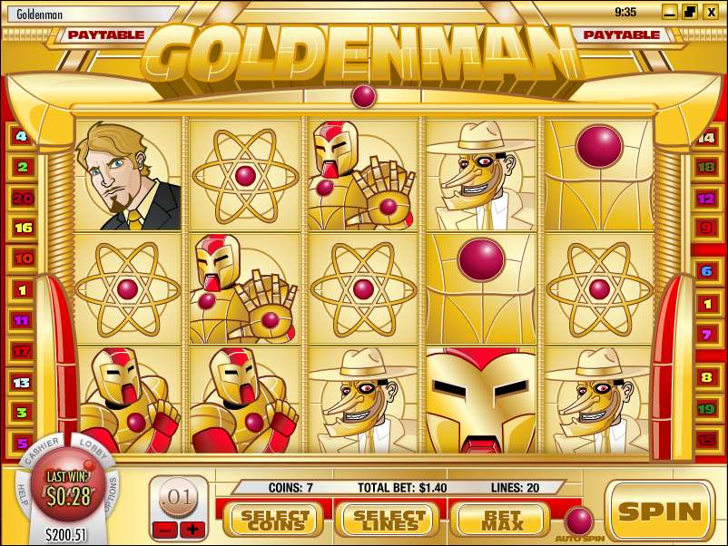The image size is (728, 546).
Task: Click the .01 coin value display
Action: (179, 498)
